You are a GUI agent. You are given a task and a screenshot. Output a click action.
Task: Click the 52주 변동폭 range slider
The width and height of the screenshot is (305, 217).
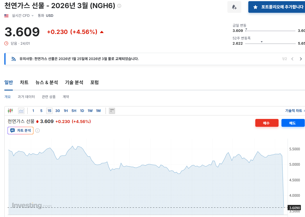(x=270, y=44)
